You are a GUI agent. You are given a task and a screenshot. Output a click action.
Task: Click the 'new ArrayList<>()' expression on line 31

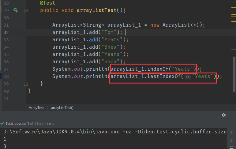(176, 25)
